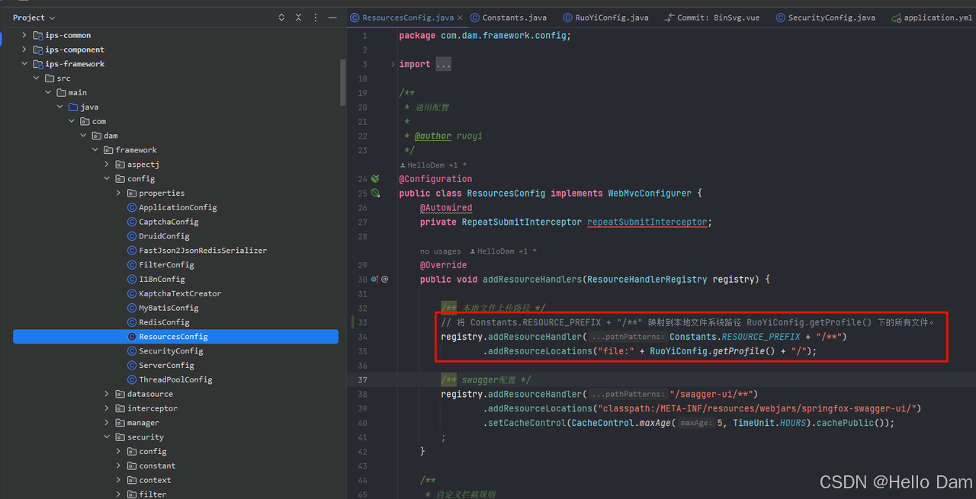Collapse the src folder node
Image resolution: width=976 pixels, height=499 pixels.
36,78
